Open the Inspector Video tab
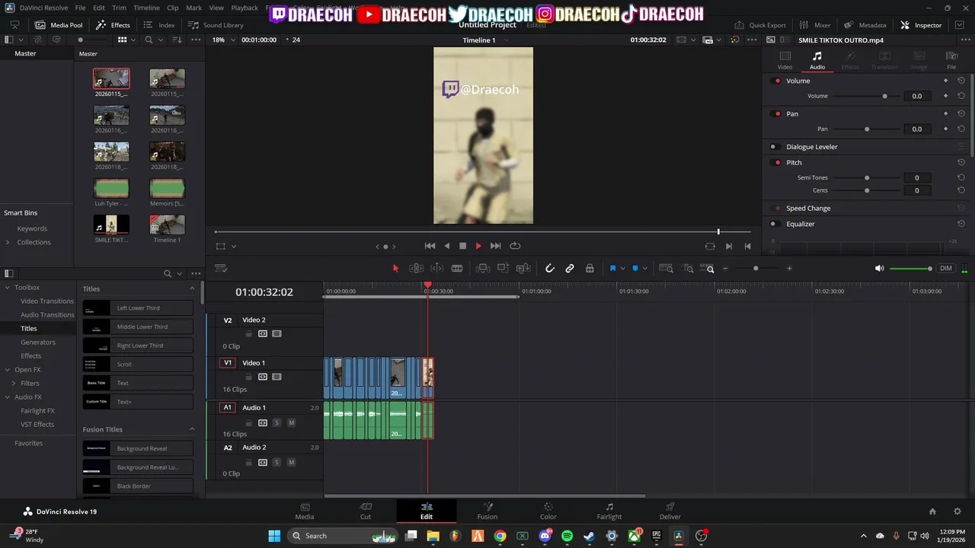Image resolution: width=975 pixels, height=548 pixels. pos(785,60)
